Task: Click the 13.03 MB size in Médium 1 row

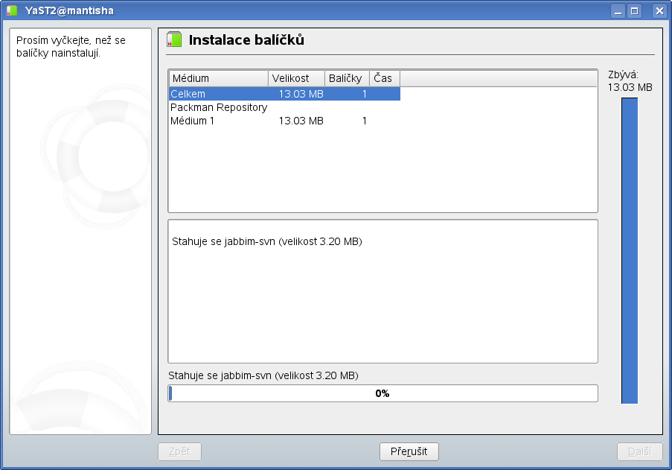Action: click(301, 121)
